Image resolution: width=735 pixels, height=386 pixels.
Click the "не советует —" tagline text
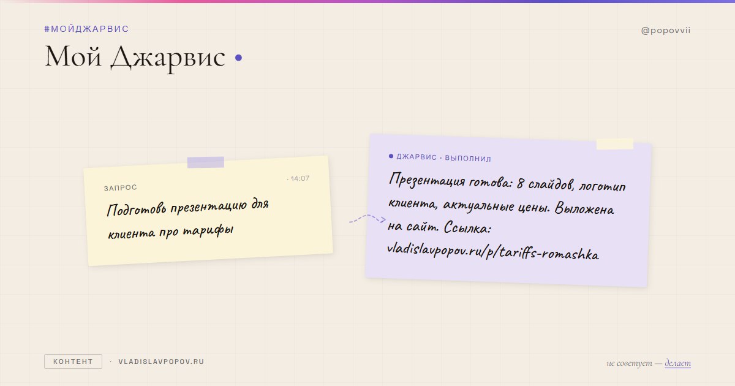coord(634,363)
